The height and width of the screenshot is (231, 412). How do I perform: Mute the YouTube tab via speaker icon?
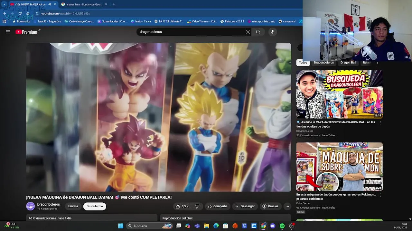[x=50, y=4]
